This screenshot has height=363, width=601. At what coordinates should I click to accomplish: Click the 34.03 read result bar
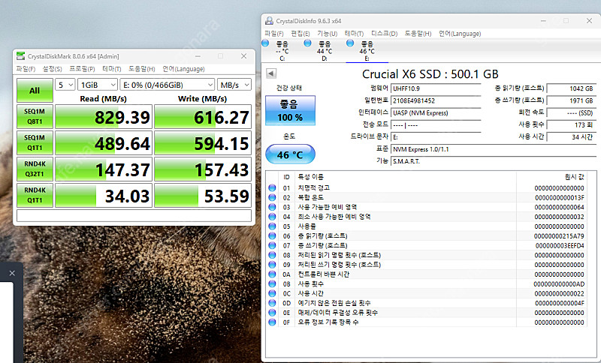104,195
